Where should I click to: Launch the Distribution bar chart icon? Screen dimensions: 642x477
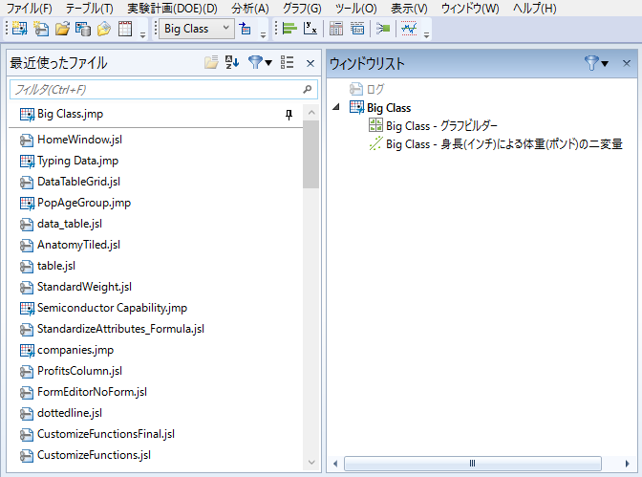click(x=289, y=29)
